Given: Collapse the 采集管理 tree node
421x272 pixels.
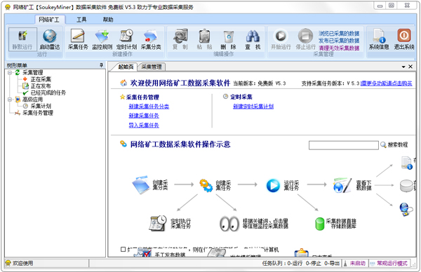Looking at the screenshot, I should (10, 72).
